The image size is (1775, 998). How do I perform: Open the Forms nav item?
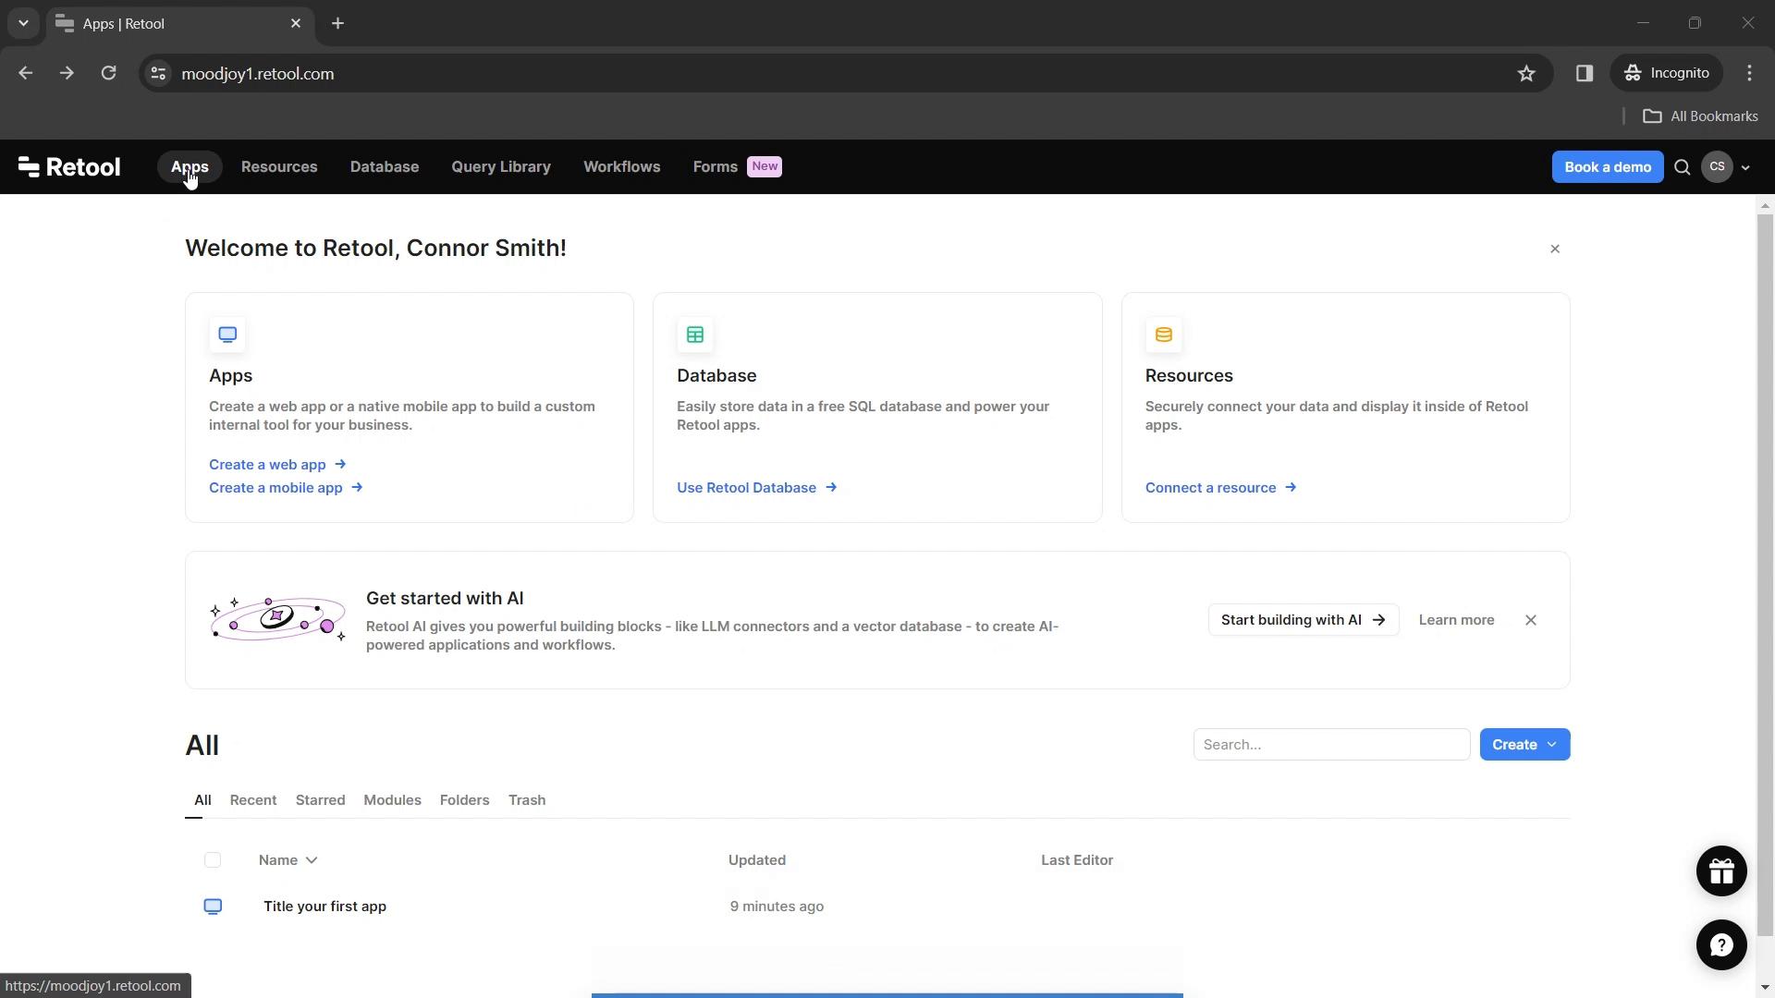click(716, 167)
